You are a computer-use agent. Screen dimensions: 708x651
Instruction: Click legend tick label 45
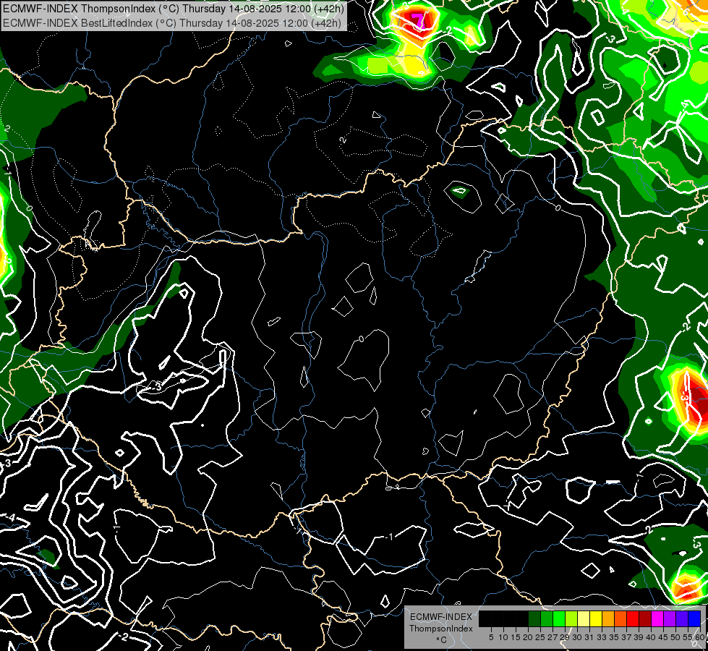tap(663, 637)
